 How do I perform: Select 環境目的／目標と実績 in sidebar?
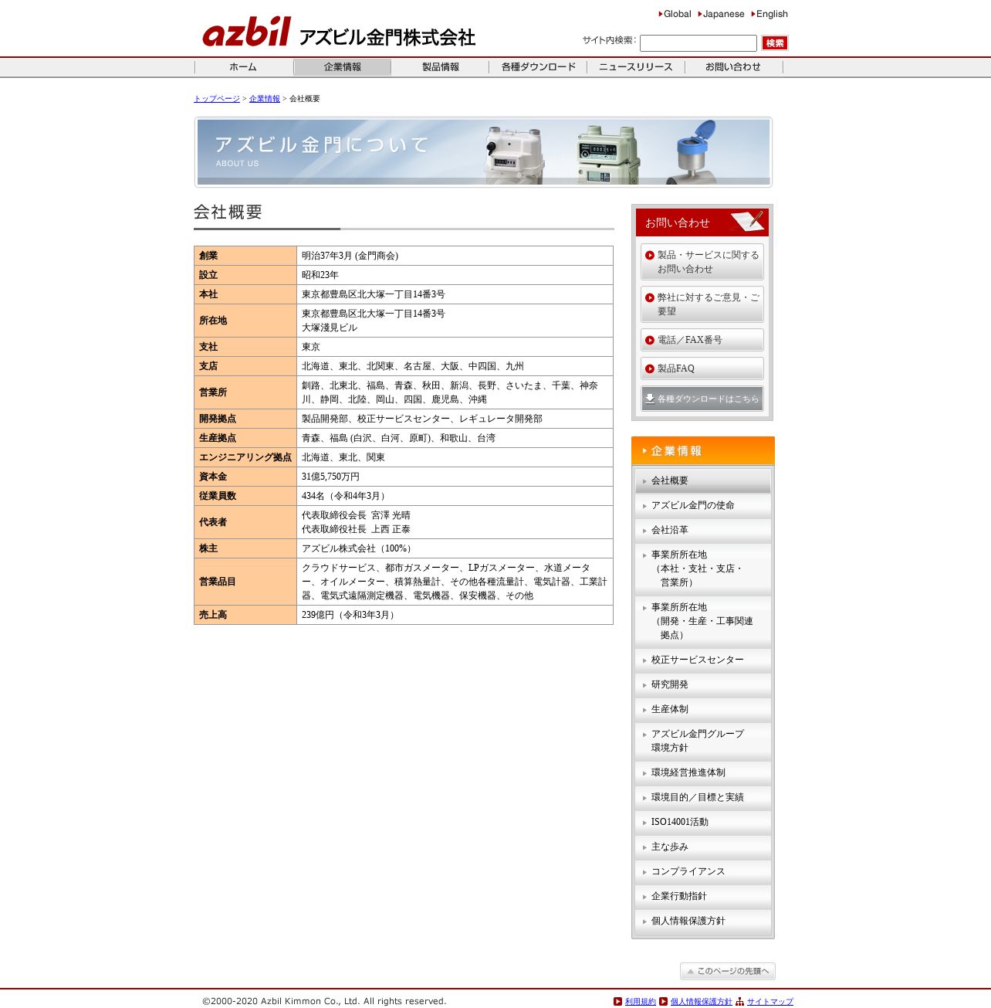(x=703, y=797)
